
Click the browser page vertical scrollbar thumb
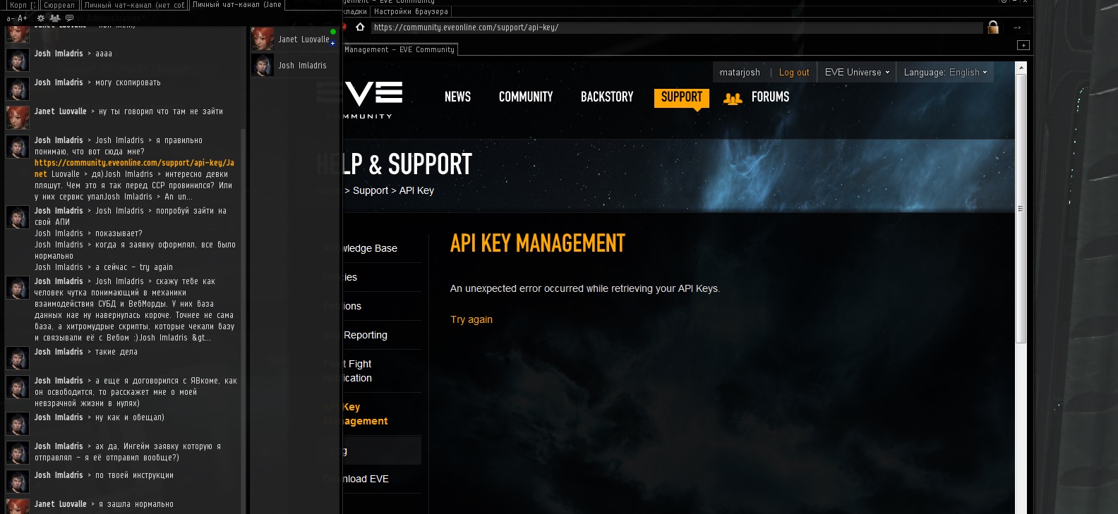click(1021, 208)
